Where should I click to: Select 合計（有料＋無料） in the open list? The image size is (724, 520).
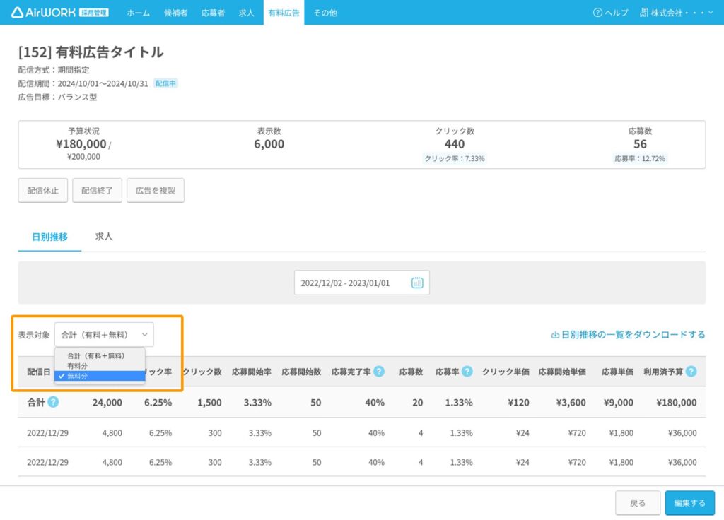[96, 355]
